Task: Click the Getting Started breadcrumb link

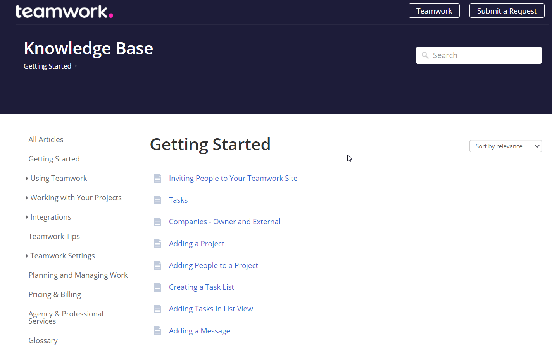Action: tap(47, 66)
